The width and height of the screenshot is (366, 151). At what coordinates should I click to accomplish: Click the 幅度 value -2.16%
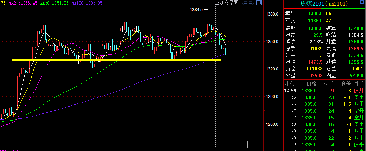pyautogui.click(x=315, y=42)
